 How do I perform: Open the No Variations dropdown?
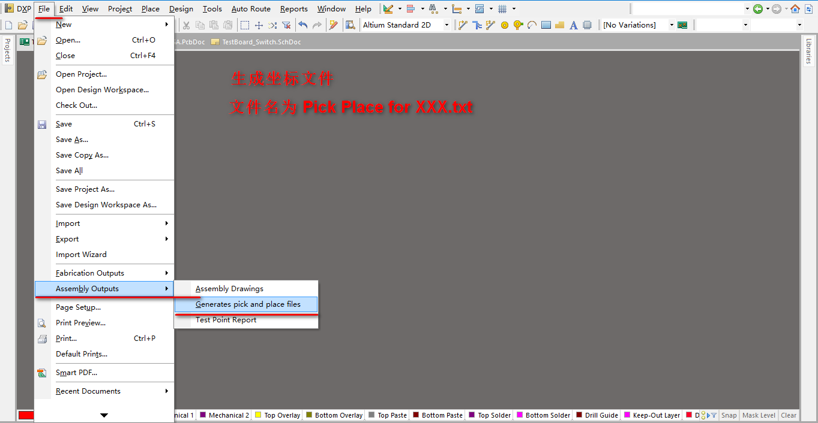click(670, 25)
